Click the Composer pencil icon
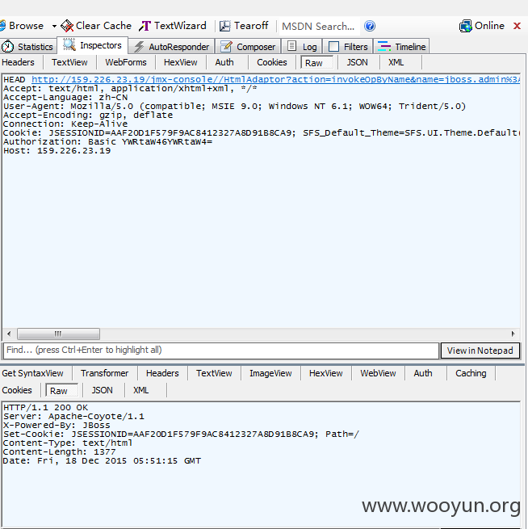The width and height of the screenshot is (528, 529). coord(226,47)
